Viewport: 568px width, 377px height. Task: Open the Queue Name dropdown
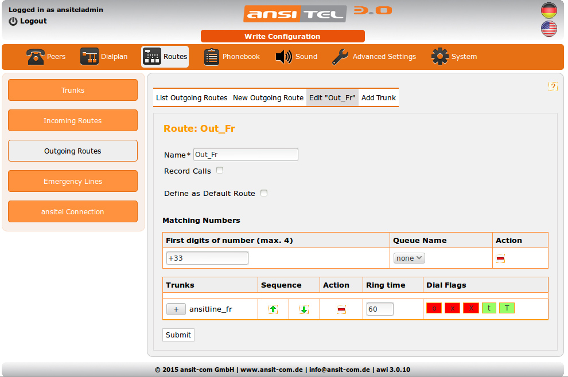(x=409, y=258)
